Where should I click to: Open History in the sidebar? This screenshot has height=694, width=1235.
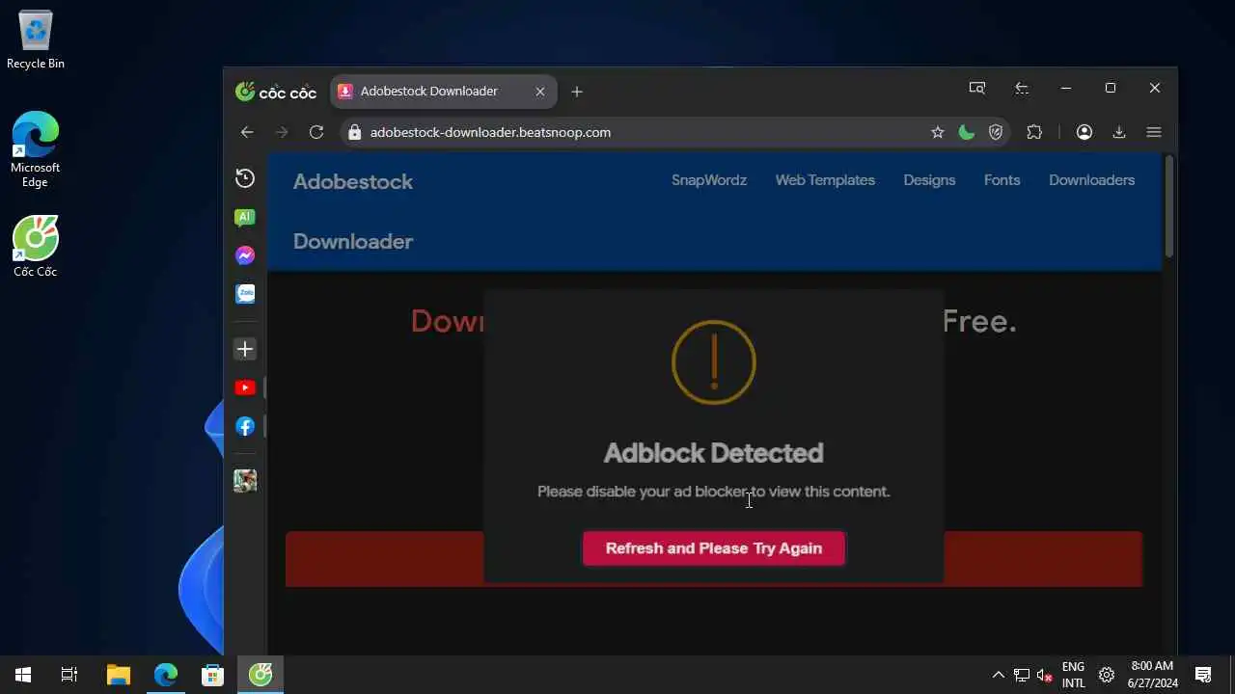click(x=245, y=178)
